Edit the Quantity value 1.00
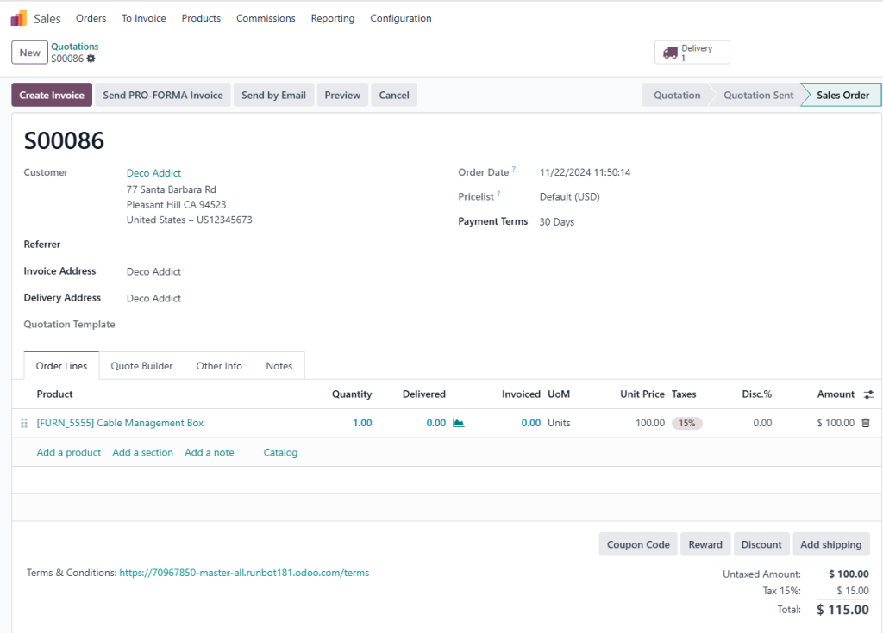 362,423
